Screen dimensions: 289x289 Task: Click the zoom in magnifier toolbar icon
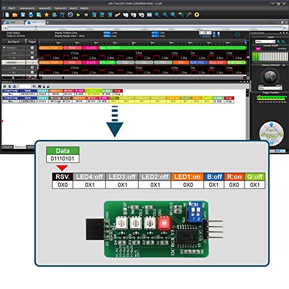point(157,14)
